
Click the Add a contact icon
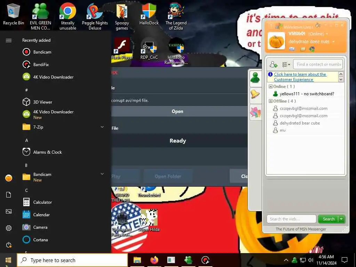click(273, 64)
